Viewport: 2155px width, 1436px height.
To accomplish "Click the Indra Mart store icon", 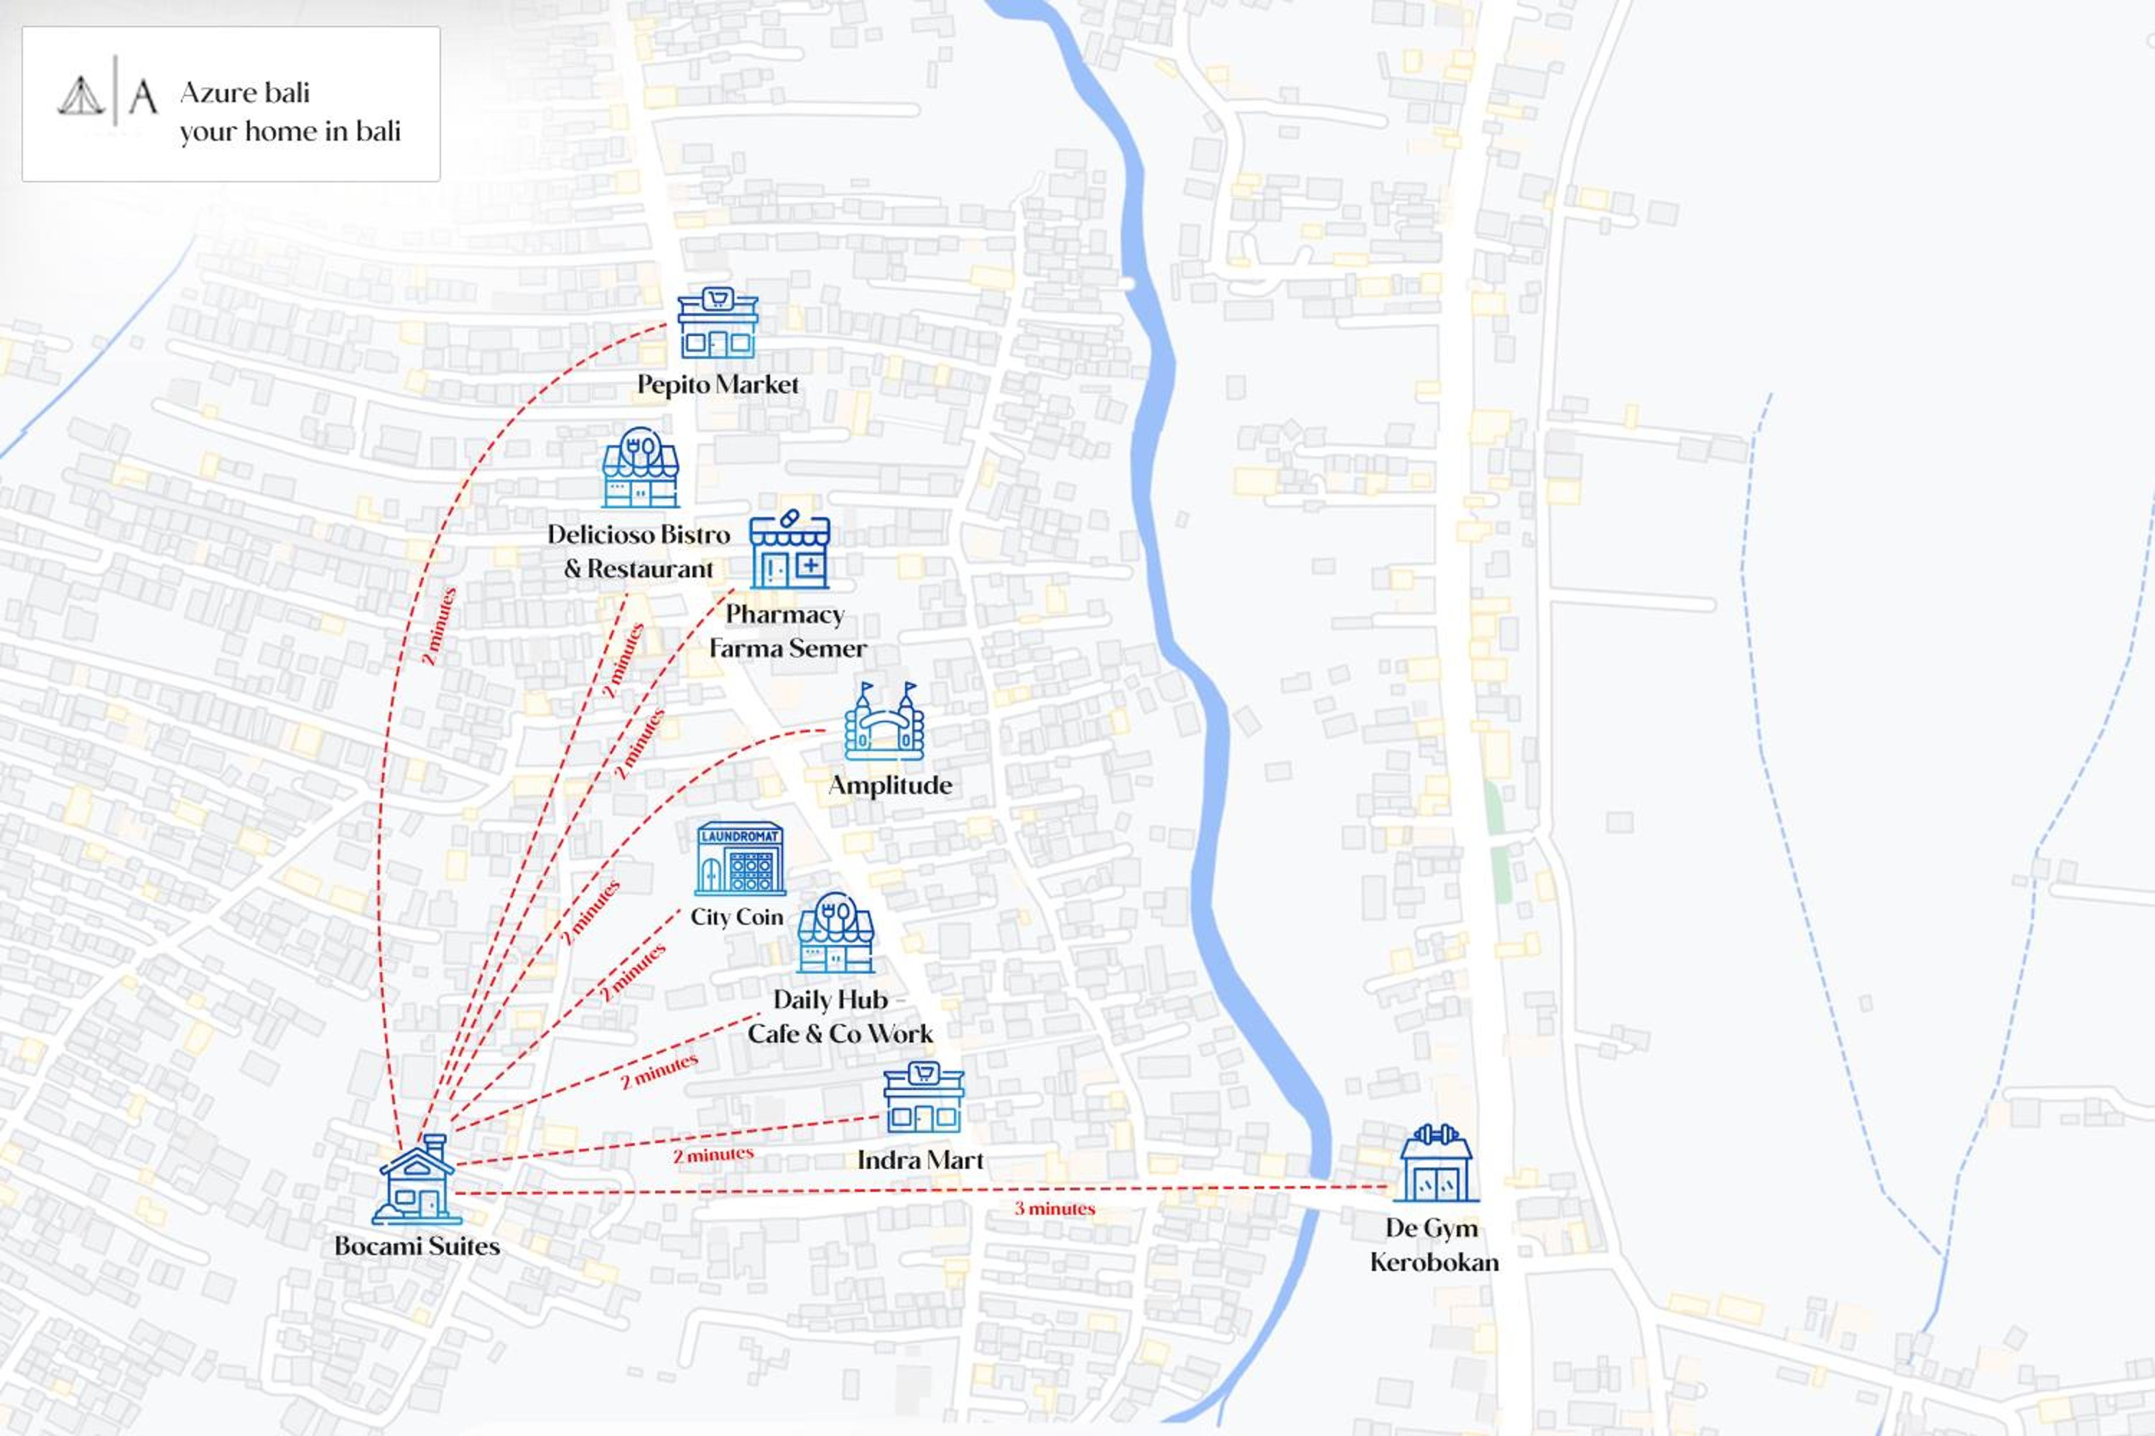I will tap(924, 1096).
